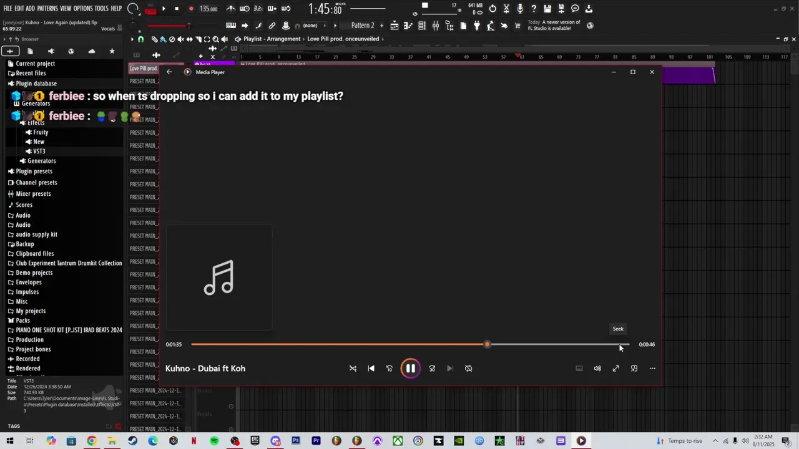Click browser favorites star icon
The height and width of the screenshot is (449, 799).
[x=112, y=51]
